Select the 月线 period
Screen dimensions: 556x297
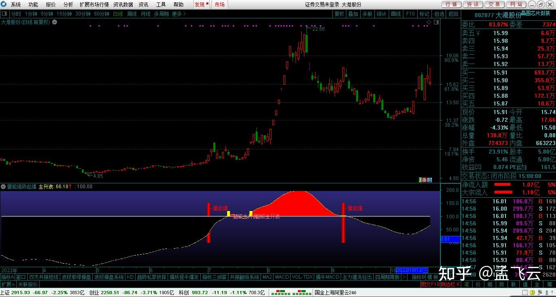(x=145, y=14)
